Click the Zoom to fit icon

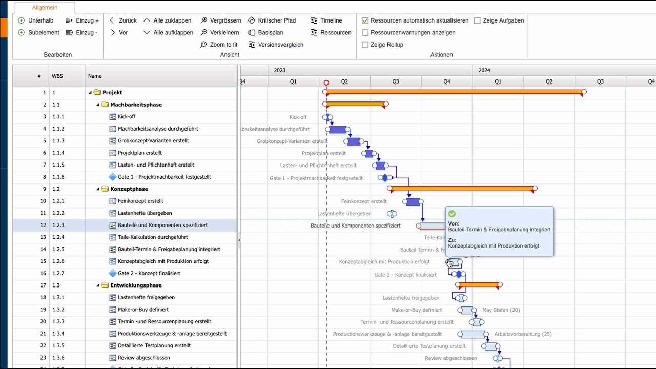pyautogui.click(x=204, y=45)
